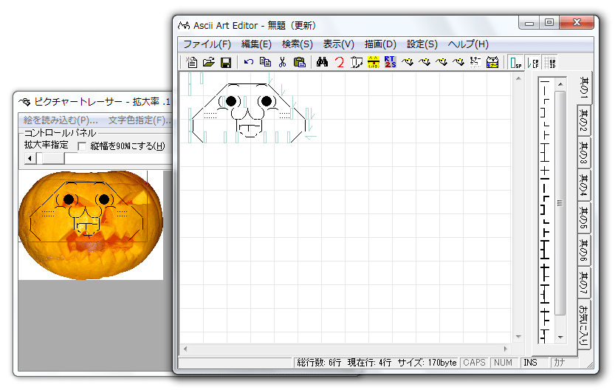The width and height of the screenshot is (615, 390).
Task: Click the 拡大率指定 label in Picture Tracer
Action: click(47, 146)
